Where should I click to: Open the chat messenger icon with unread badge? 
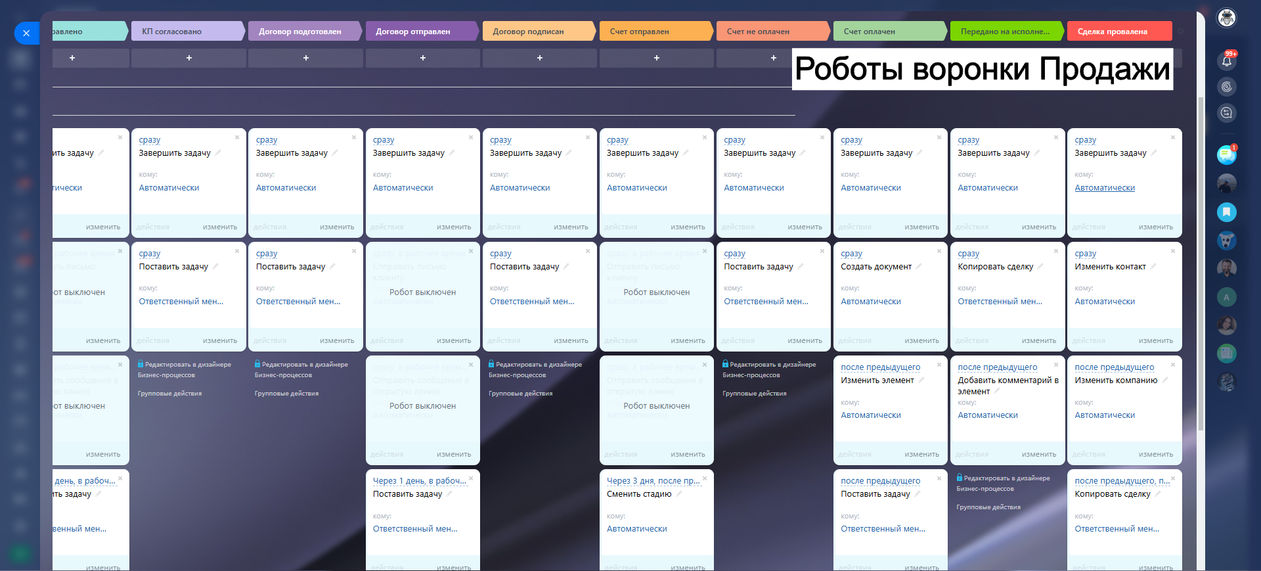tap(1226, 155)
